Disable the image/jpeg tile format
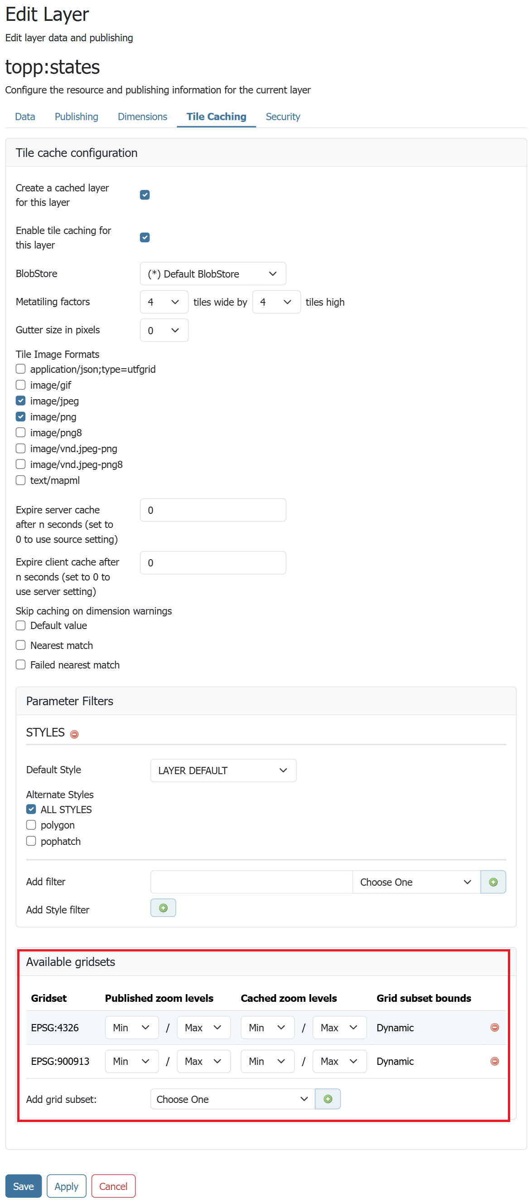This screenshot has height=1200, width=531. point(20,400)
